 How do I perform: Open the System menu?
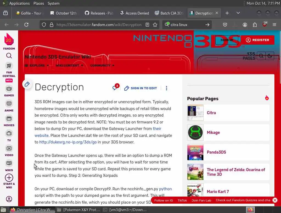[54, 3]
